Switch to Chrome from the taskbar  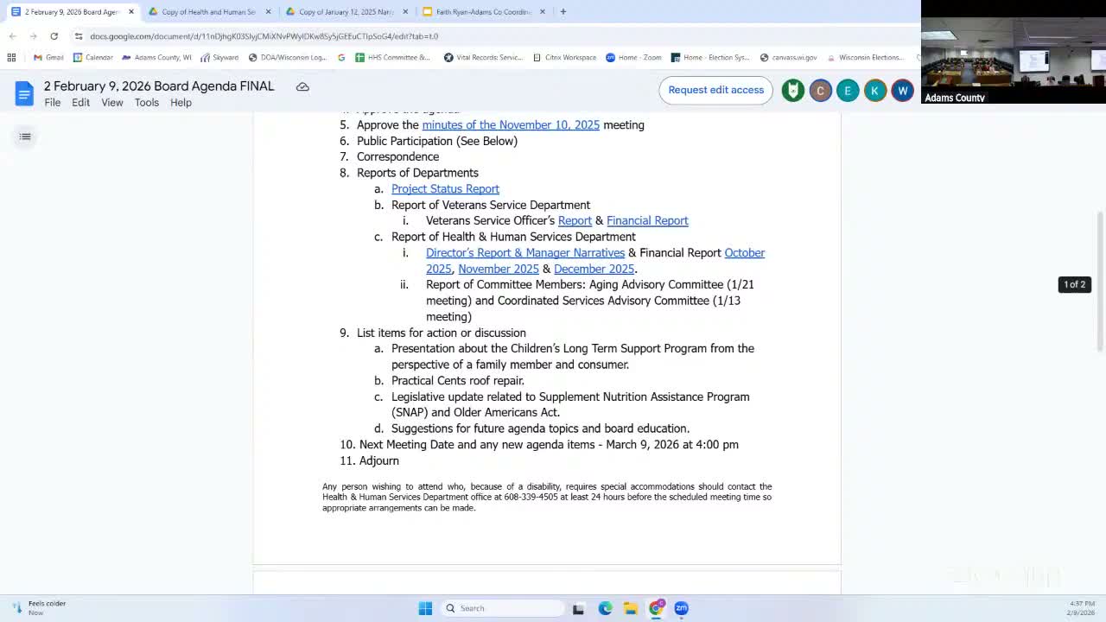(x=656, y=608)
